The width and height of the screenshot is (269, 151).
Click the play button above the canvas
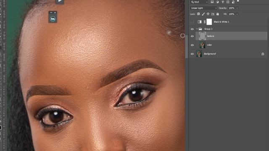click(60, 1)
